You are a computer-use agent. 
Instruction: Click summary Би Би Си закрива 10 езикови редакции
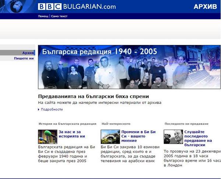[130, 154]
